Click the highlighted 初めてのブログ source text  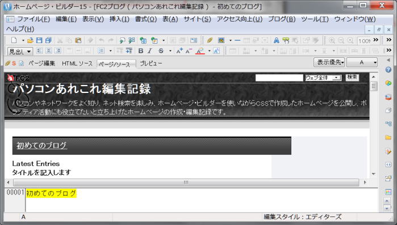51,193
